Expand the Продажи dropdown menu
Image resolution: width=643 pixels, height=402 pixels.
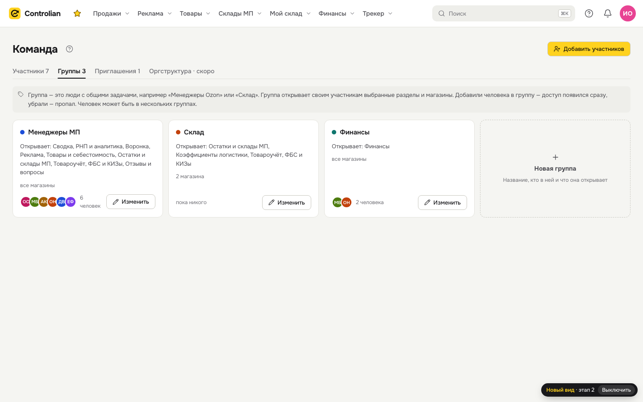(x=111, y=13)
